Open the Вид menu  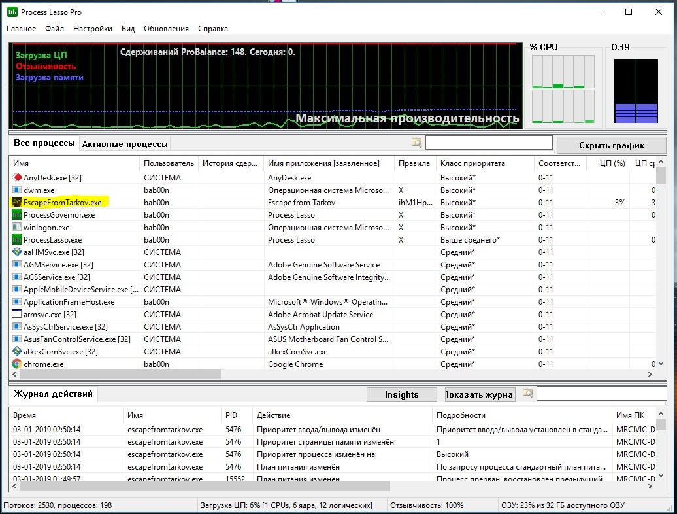point(128,29)
